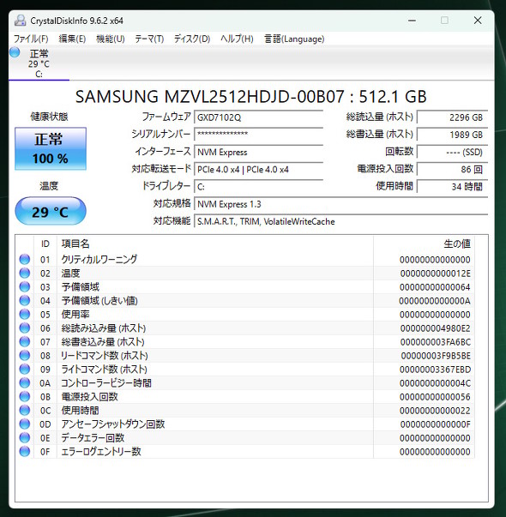
Task: Click raw value 0000003367EBD
Action: click(x=436, y=370)
